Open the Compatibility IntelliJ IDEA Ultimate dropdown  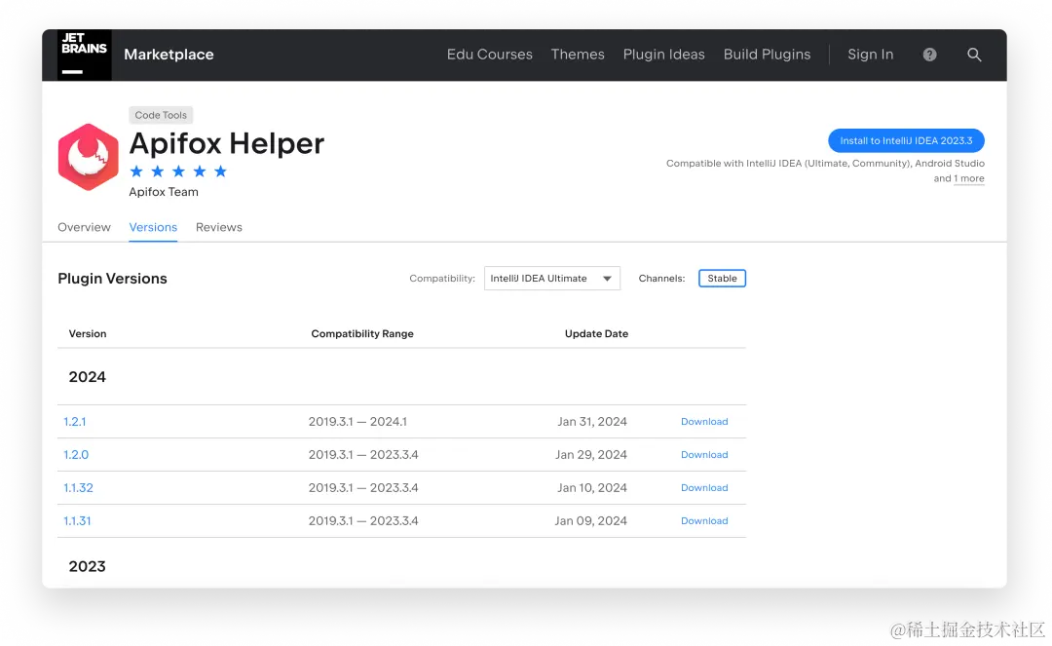pyautogui.click(x=551, y=279)
